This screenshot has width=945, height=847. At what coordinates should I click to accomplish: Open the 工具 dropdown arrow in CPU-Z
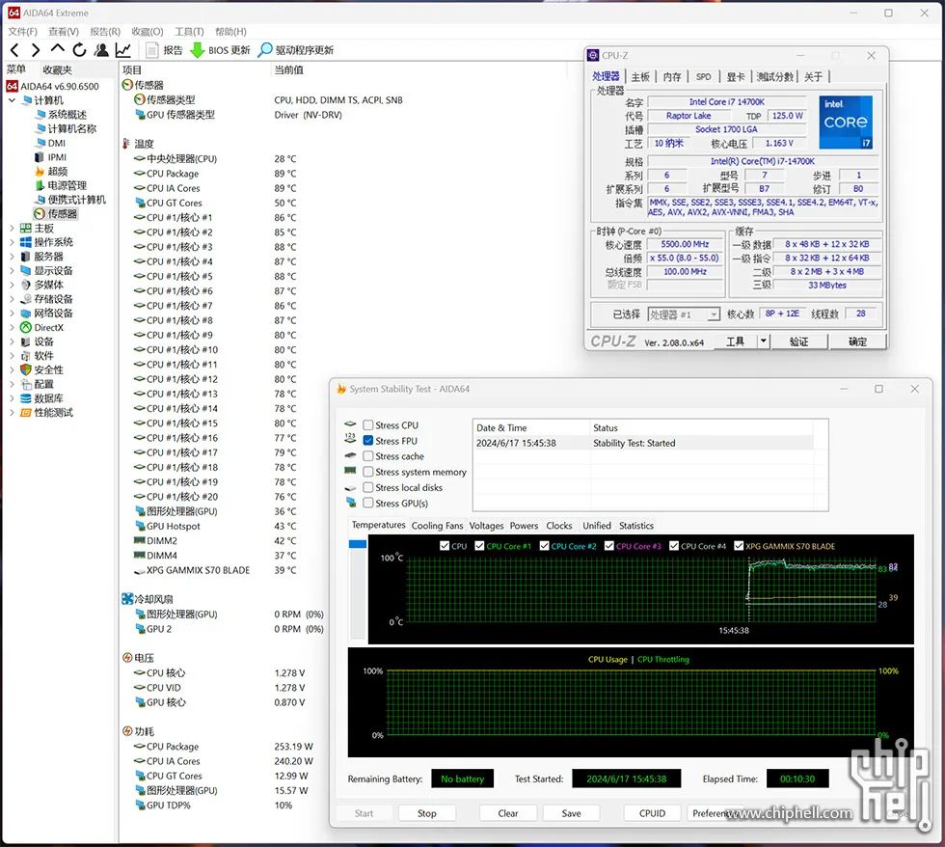[x=764, y=342]
